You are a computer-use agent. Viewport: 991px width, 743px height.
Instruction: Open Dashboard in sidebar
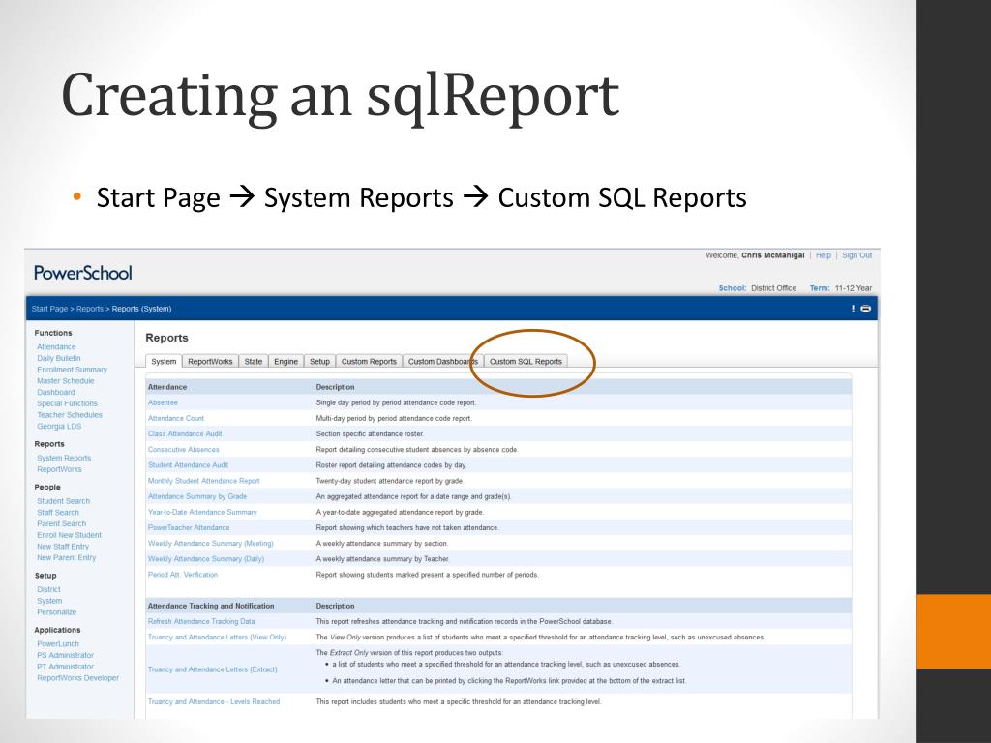[55, 393]
